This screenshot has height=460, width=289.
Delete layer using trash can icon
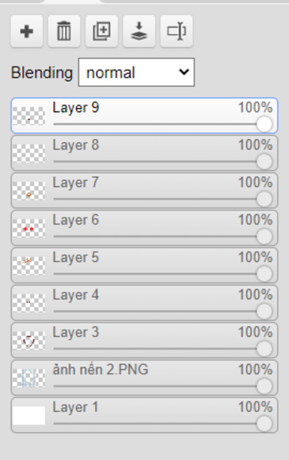pos(64,31)
